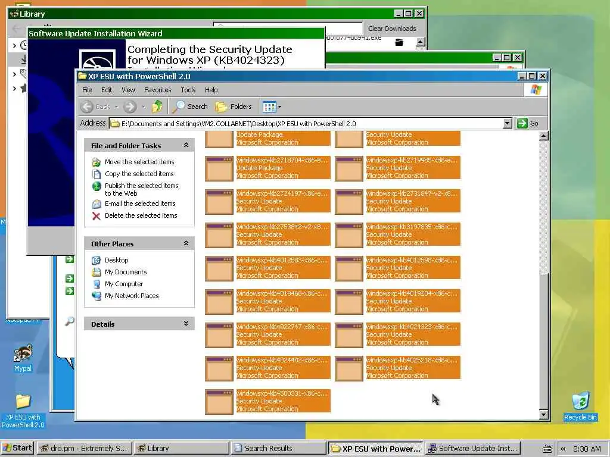Open the Forward history dropdown arrow
The width and height of the screenshot is (610, 457).
(x=143, y=107)
